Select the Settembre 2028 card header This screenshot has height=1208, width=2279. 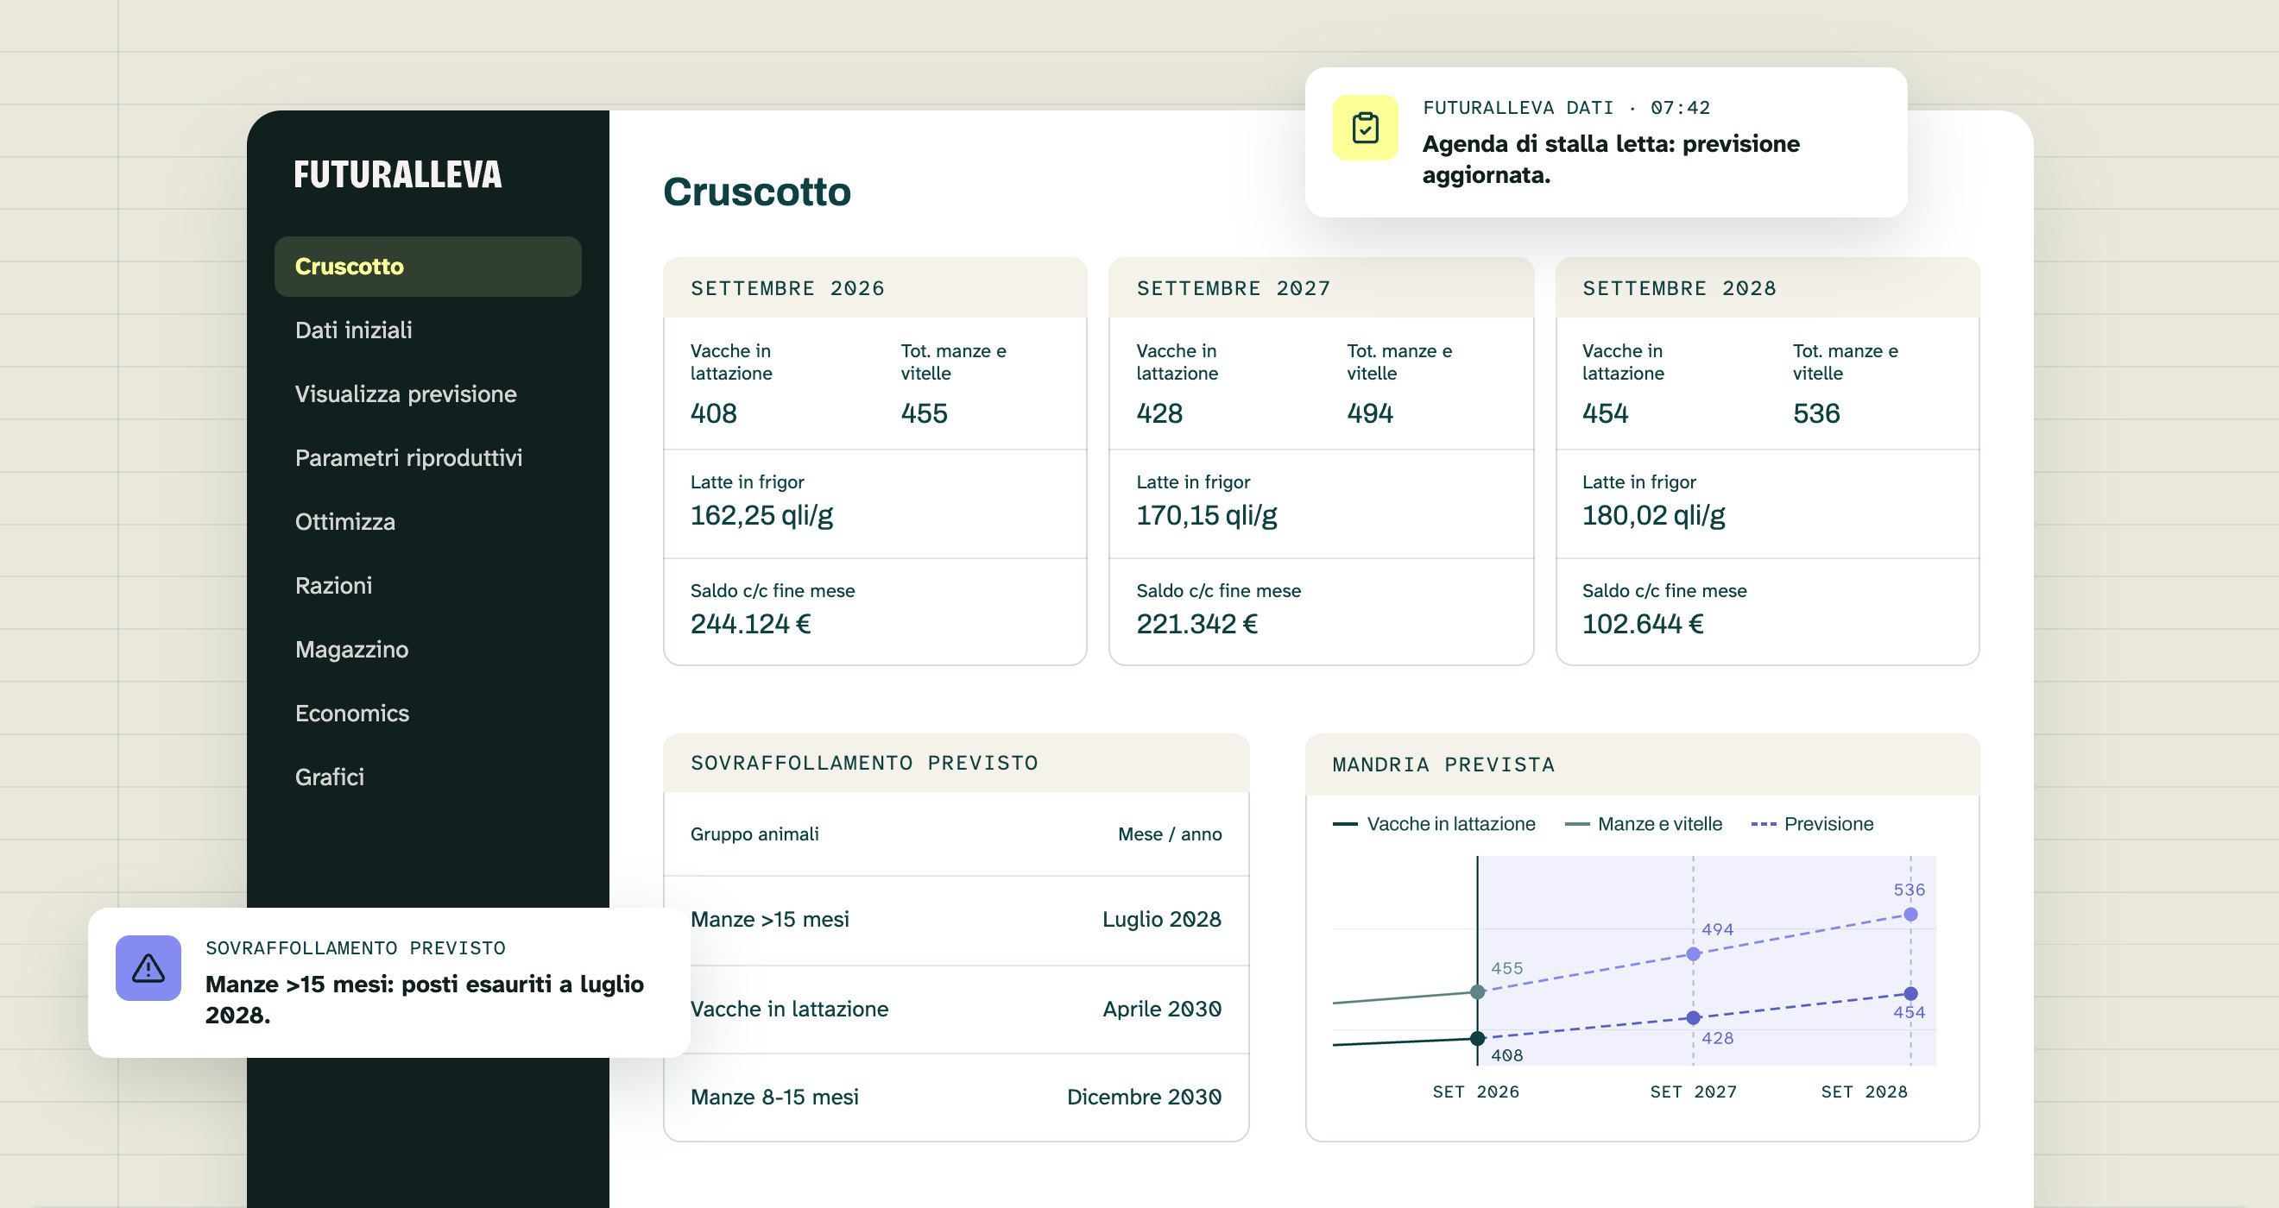pos(1767,288)
